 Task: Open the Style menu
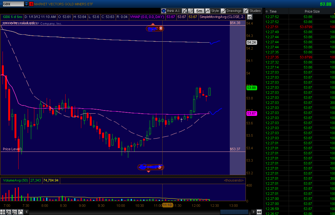point(212,11)
